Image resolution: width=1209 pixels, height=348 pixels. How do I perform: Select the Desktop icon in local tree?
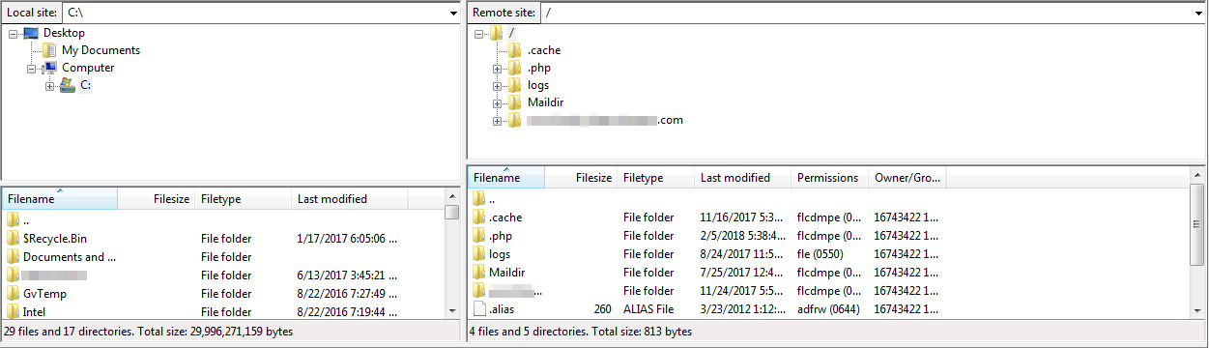31,33
